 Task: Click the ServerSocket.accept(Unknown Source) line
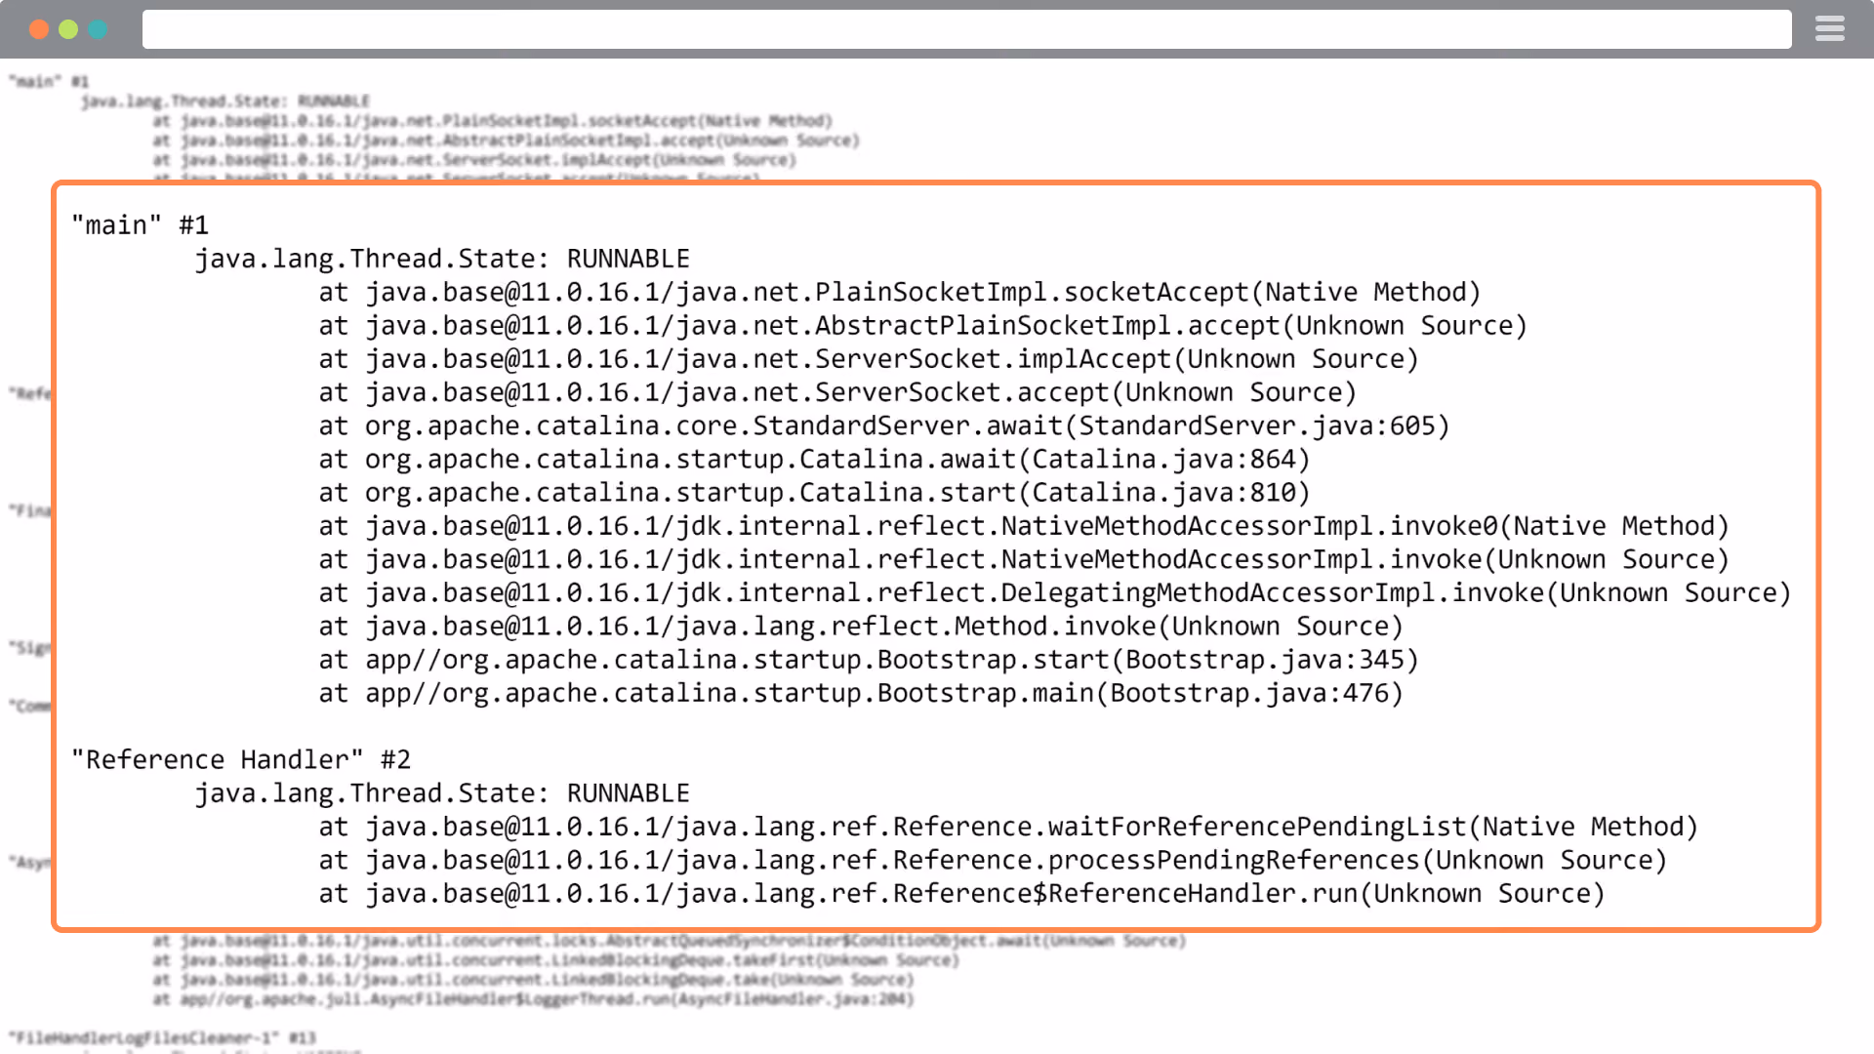(x=837, y=392)
